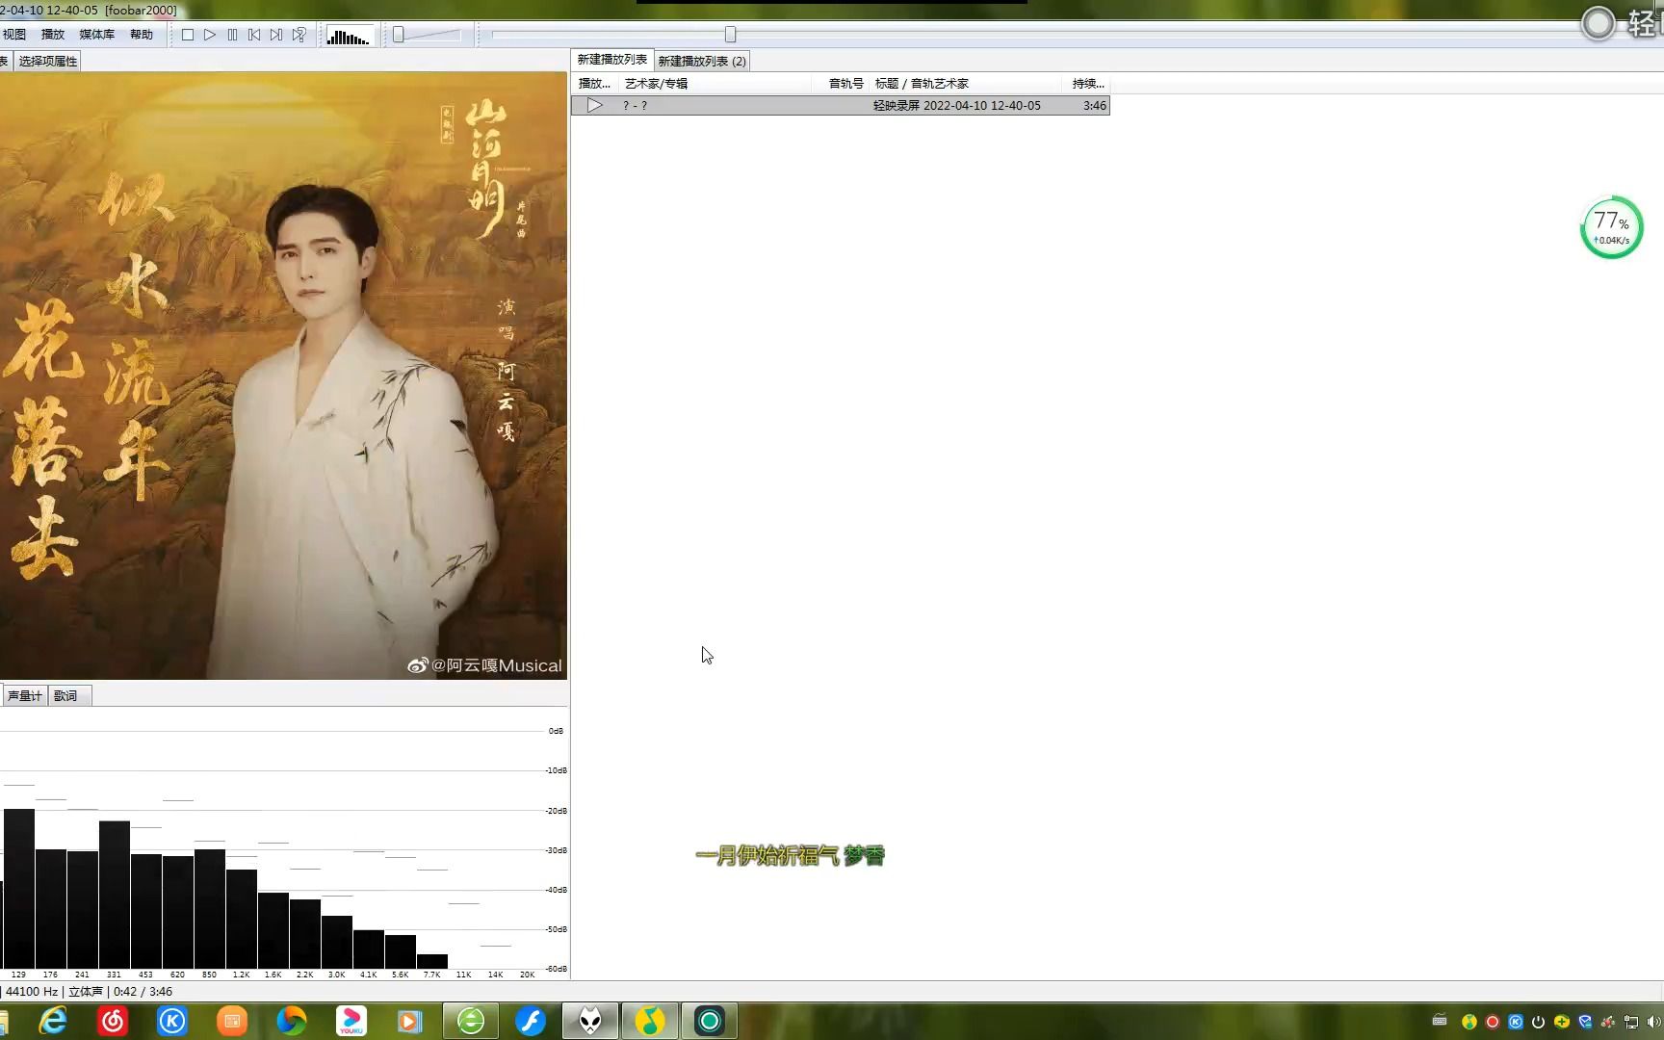Open the colorful browser icon on taskbar
This screenshot has width=1664, height=1040.
[292, 1021]
